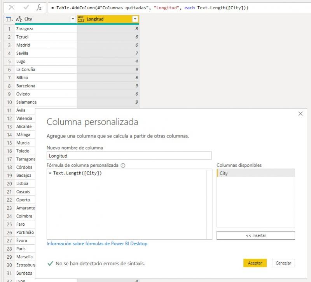Click the formula bar cancel X icon
Image resolution: width=311 pixels, height=282 pixels.
(12, 7)
